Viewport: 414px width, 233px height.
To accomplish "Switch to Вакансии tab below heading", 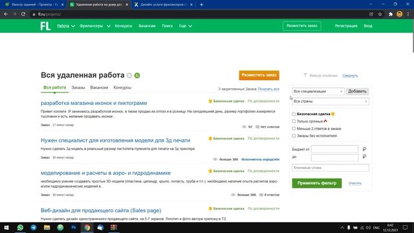I will point(99,87).
